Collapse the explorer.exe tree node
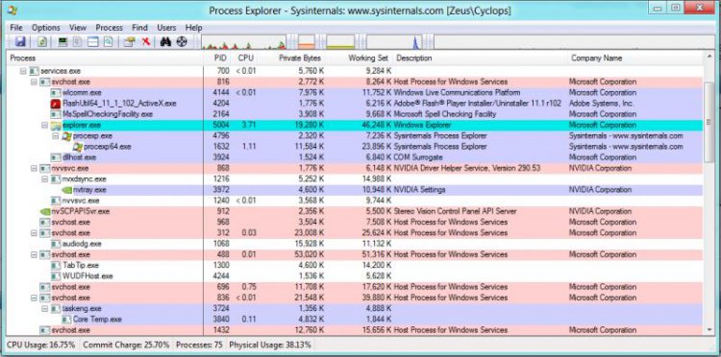 [x=45, y=125]
